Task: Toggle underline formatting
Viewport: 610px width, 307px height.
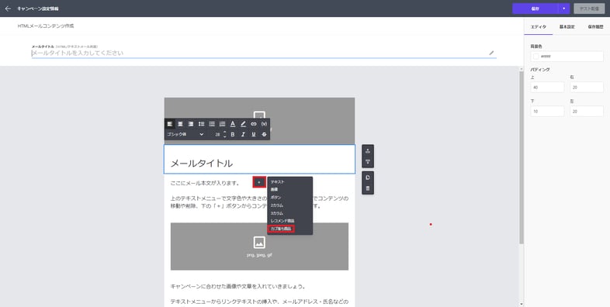Action: [254, 134]
